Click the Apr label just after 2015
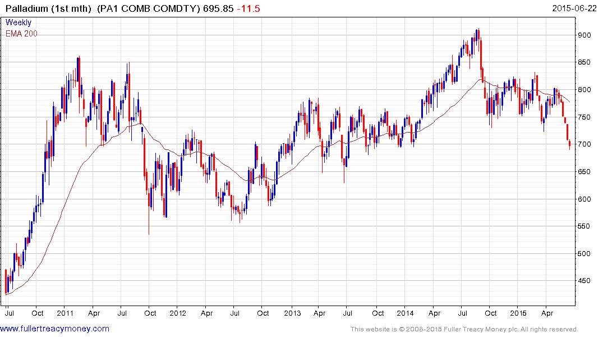The width and height of the screenshot is (603, 337). [x=547, y=313]
